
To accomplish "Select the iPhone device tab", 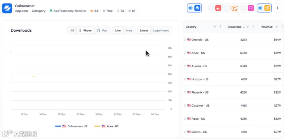I will (85, 31).
